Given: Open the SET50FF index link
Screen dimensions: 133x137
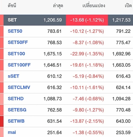Looking at the screenshot, I should 18,42.
